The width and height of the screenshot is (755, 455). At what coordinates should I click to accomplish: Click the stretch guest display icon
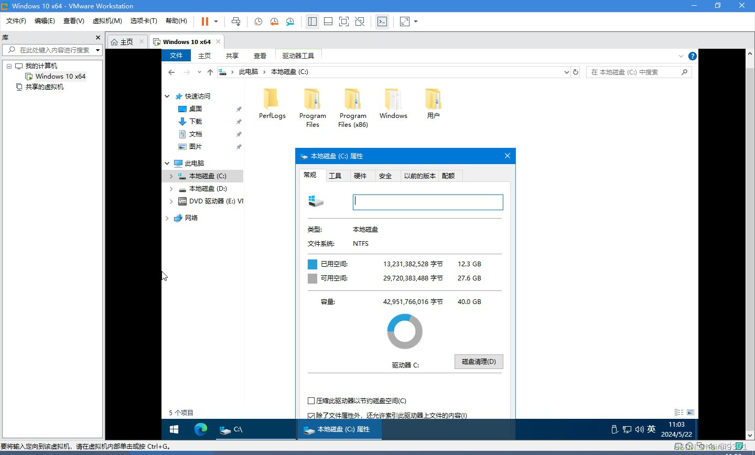tap(405, 21)
